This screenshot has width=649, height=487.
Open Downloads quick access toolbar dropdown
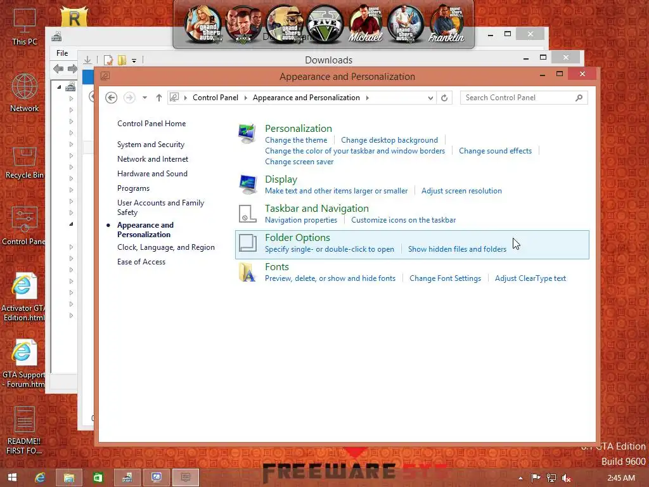click(134, 60)
